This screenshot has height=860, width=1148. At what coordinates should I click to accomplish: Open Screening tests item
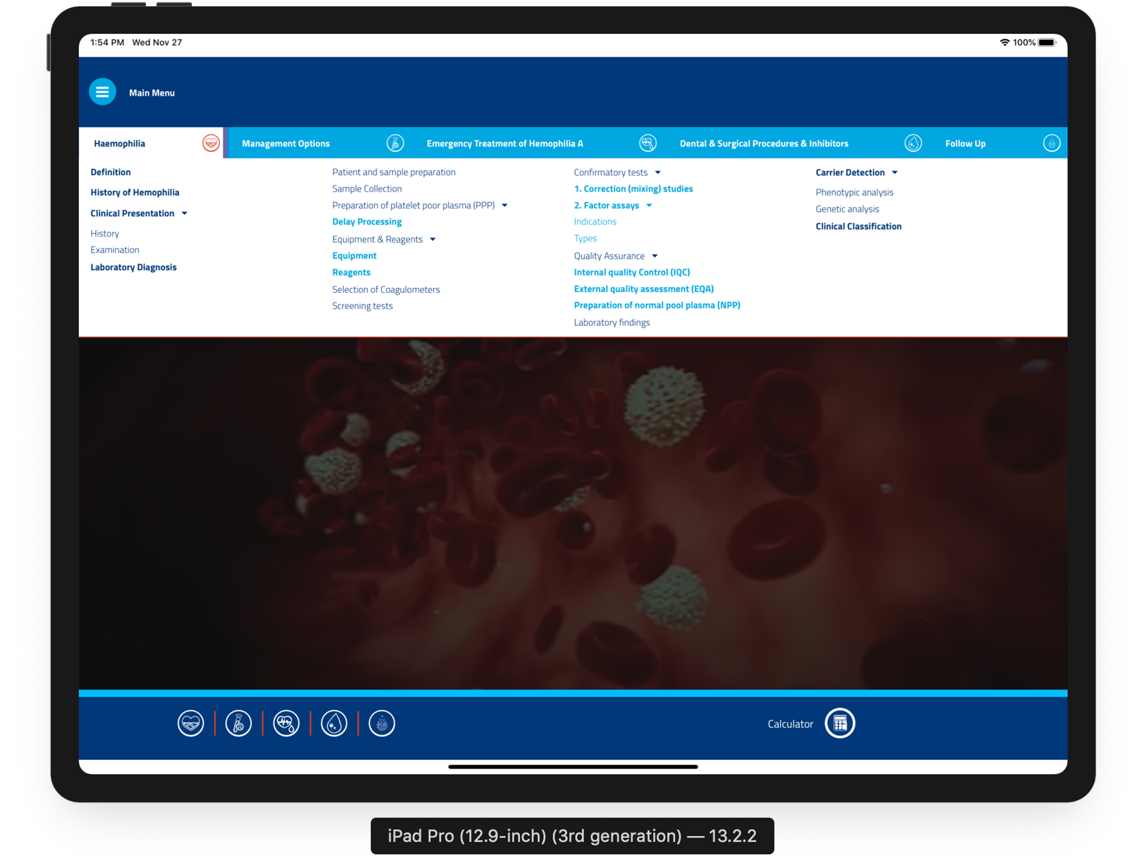coord(362,306)
